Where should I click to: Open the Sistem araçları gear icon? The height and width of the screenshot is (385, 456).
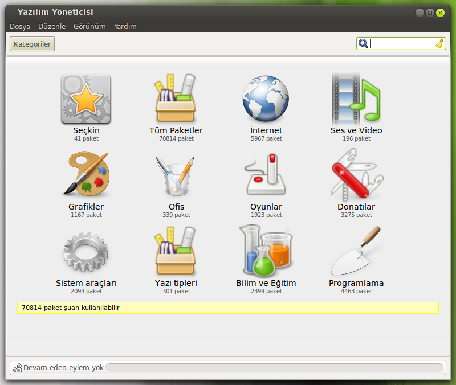(86, 252)
